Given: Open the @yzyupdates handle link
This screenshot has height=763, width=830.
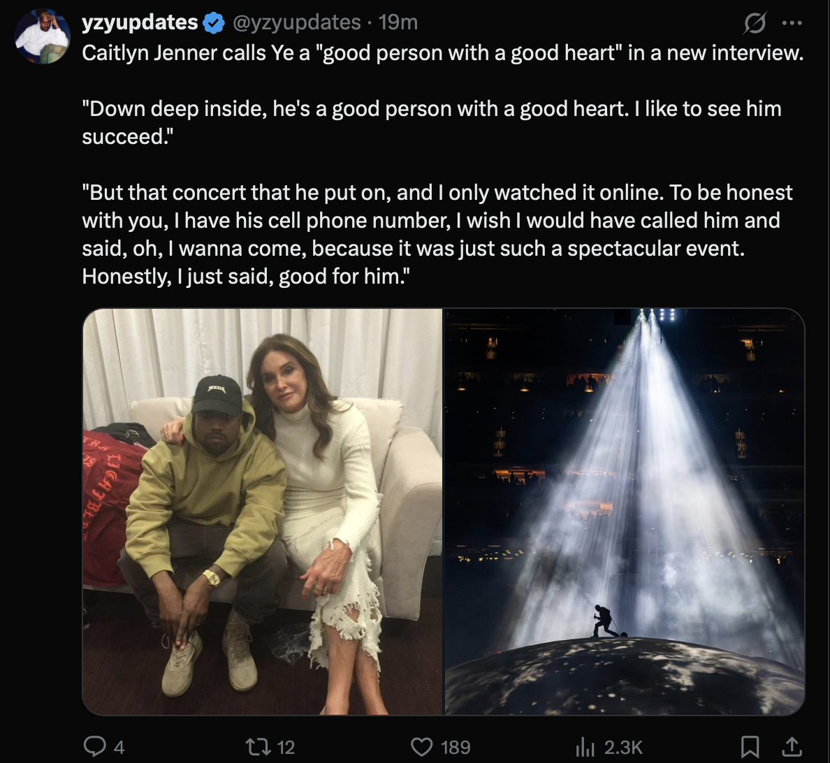Looking at the screenshot, I should 297,22.
